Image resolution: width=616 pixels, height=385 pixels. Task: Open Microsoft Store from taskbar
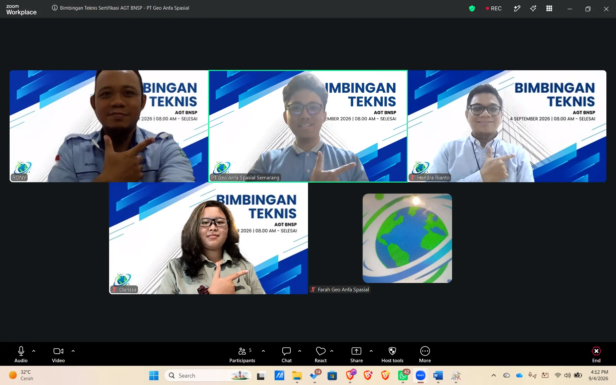coord(332,375)
